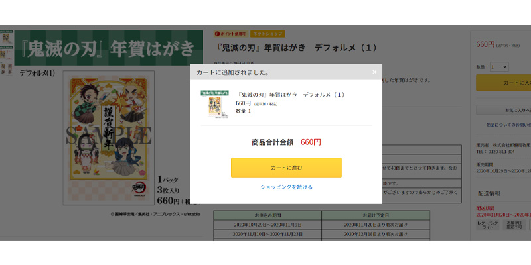The width and height of the screenshot is (531, 265).
Task: Click the yellow カートに入れる button on the page
Action: pos(503,83)
